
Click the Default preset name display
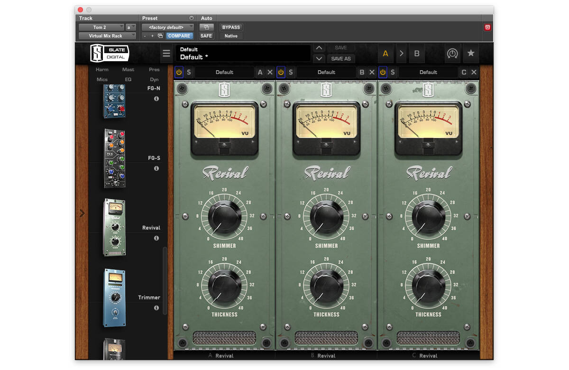(x=243, y=53)
